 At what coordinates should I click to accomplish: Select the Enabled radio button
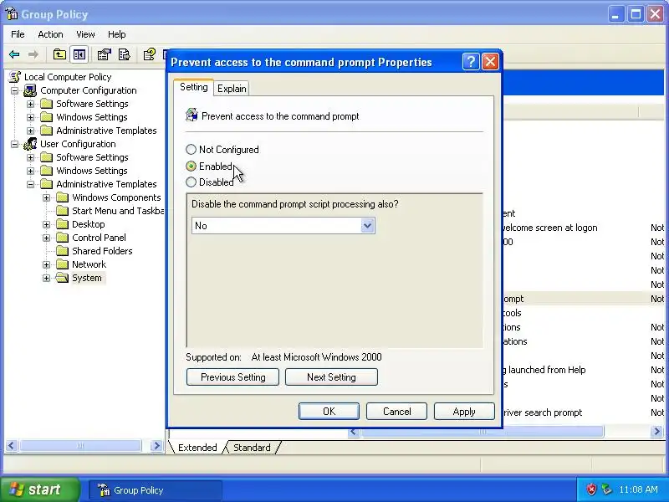point(192,166)
